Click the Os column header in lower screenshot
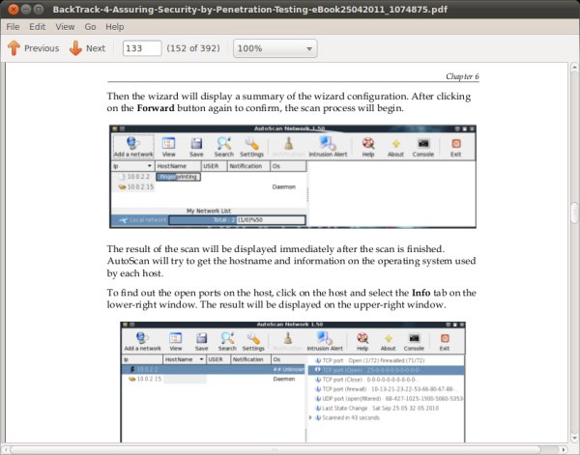580x455 pixels. pos(288,359)
